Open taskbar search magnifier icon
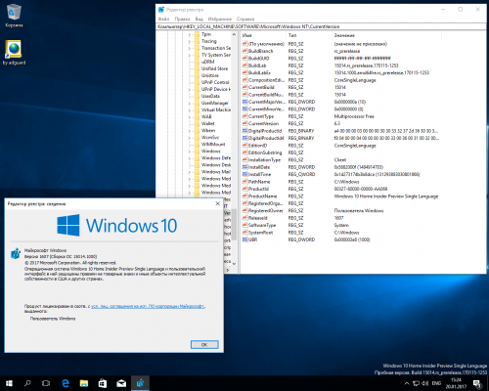 point(27,383)
